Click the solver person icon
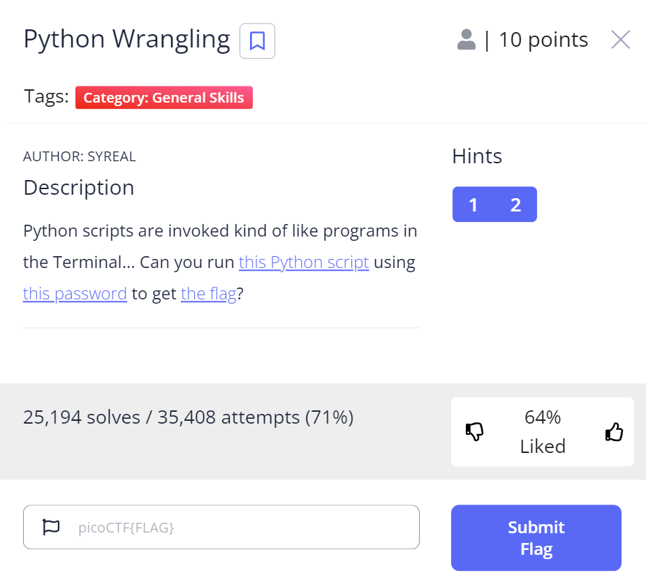 click(x=467, y=40)
